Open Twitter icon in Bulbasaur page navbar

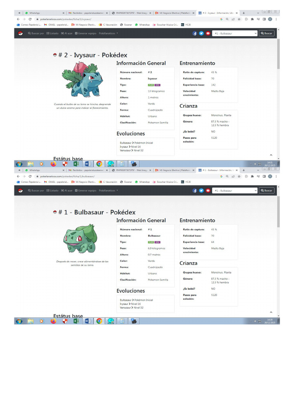201,190
